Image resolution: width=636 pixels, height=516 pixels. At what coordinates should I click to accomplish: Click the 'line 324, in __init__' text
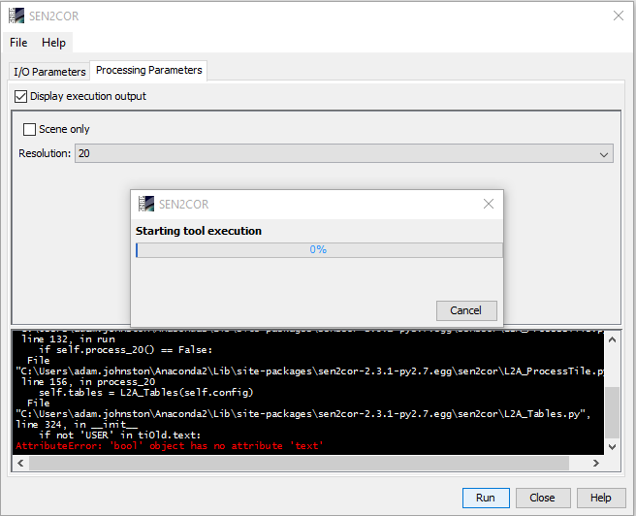tap(77, 425)
